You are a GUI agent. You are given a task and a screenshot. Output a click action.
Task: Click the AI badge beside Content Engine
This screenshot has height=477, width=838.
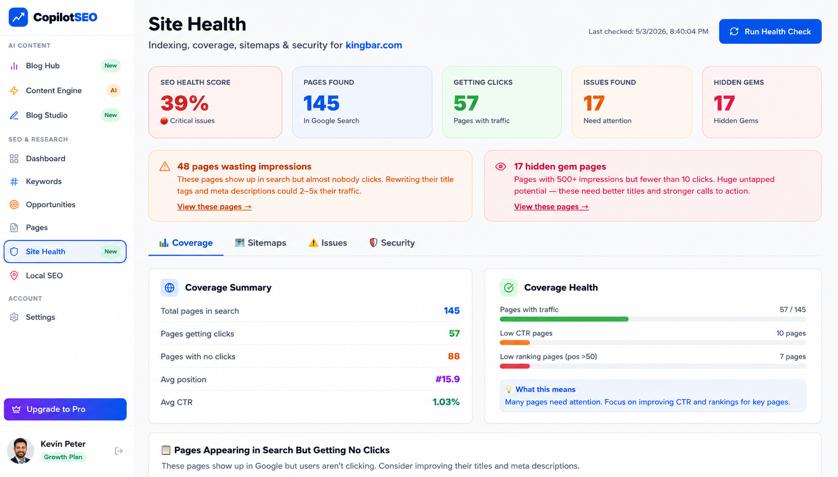coord(113,91)
